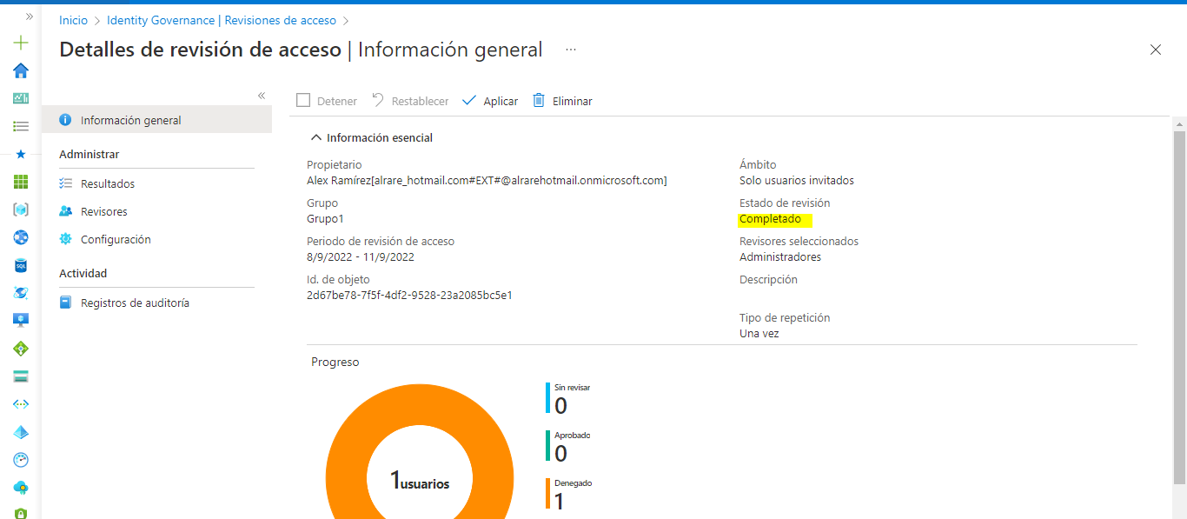Collapse the navigation pane with the double chevron
This screenshot has height=519, width=1187.
tap(261, 96)
